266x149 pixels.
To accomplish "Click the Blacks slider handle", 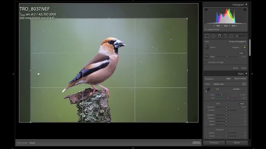I will pos(226,125).
